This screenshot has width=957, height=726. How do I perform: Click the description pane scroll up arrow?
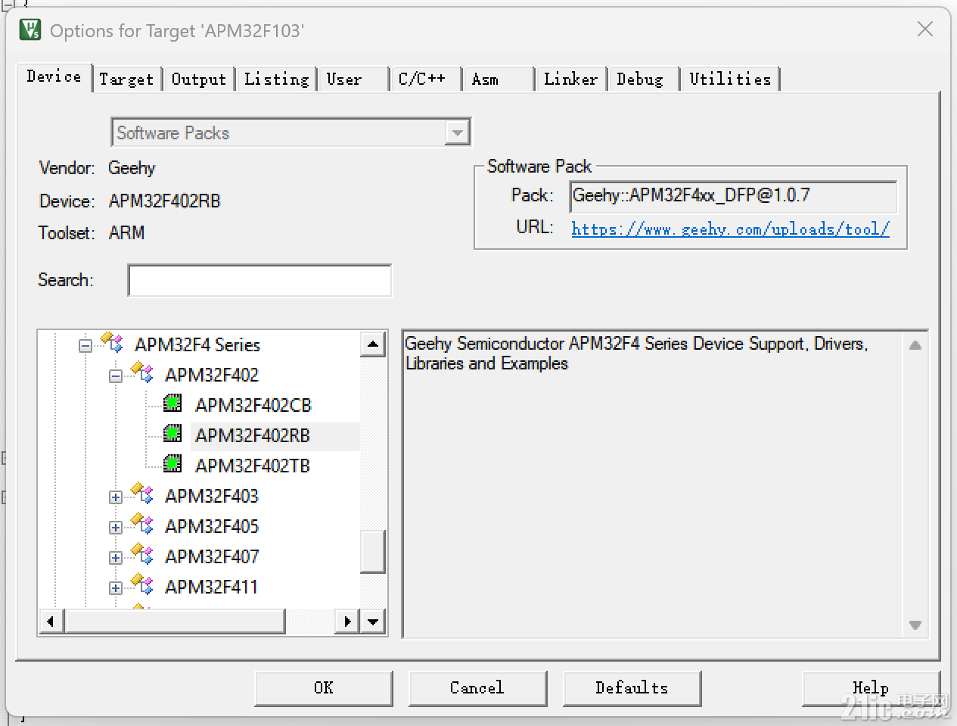click(x=915, y=345)
